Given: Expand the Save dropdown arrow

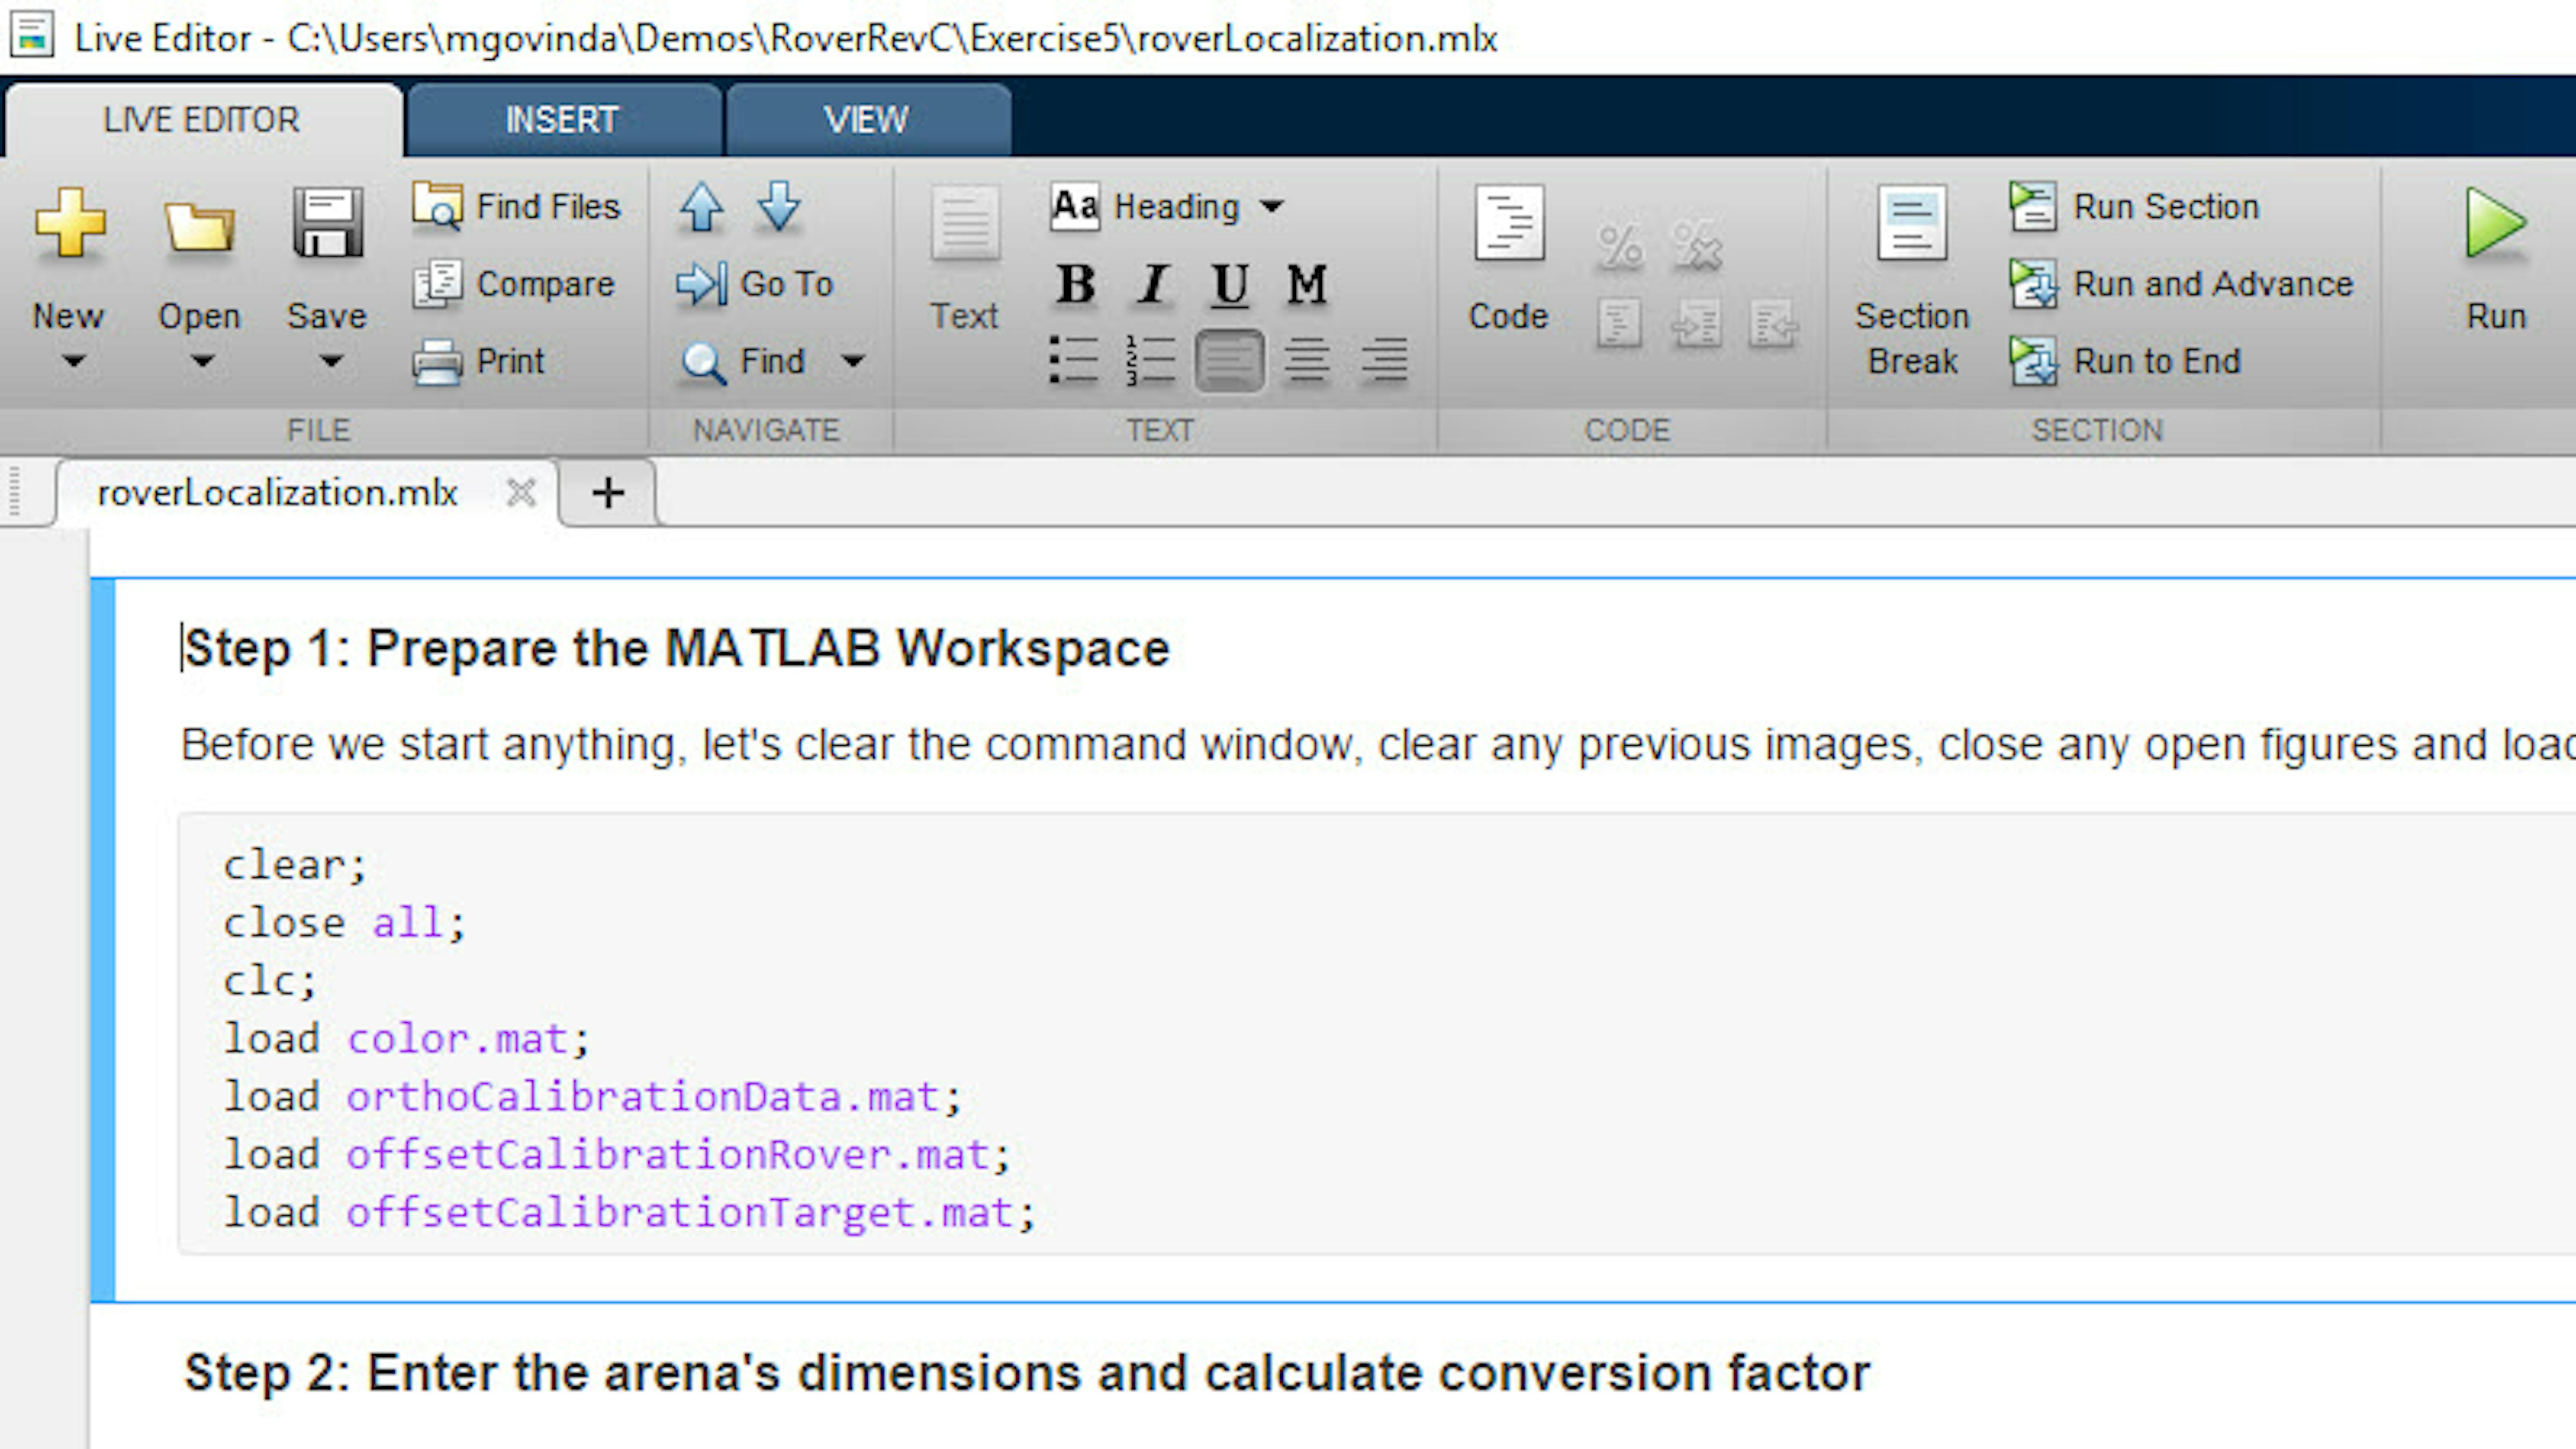Looking at the screenshot, I should pyautogui.click(x=331, y=360).
